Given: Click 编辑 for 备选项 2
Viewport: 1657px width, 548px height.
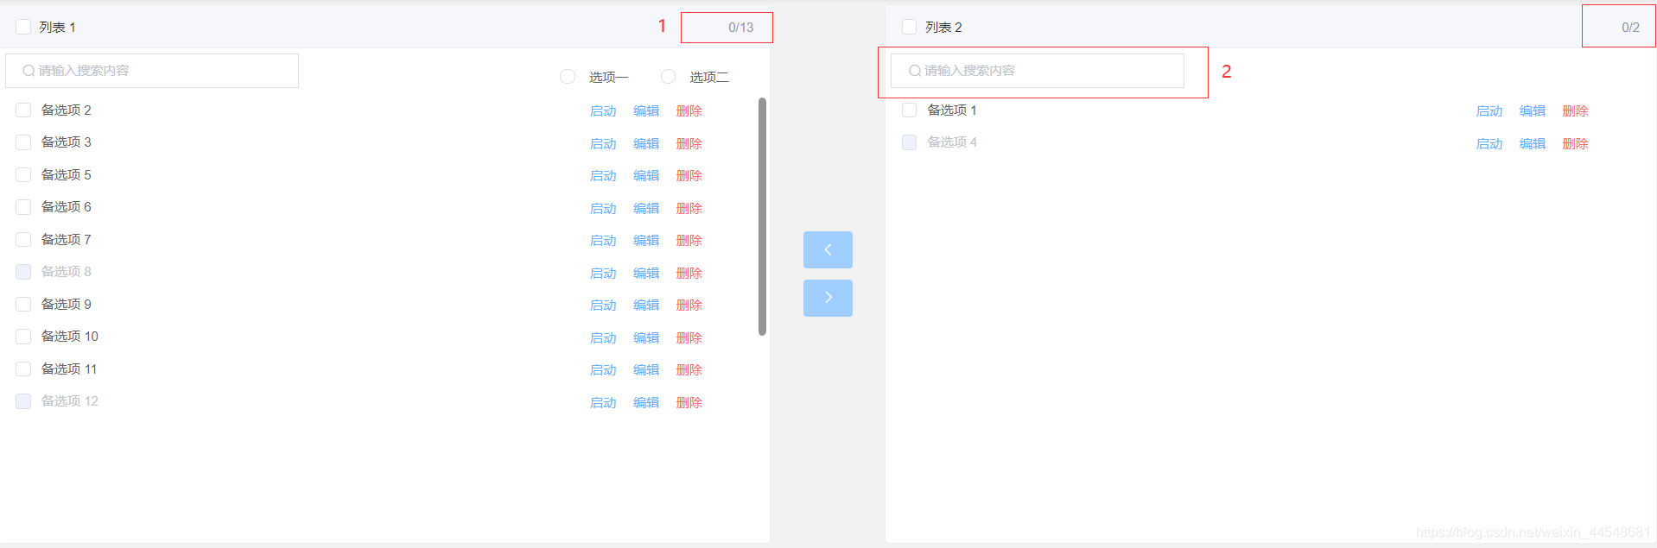Looking at the screenshot, I should [646, 111].
